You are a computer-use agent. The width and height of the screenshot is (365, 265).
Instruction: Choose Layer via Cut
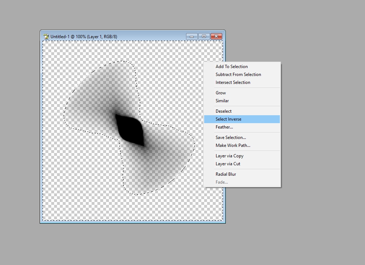[242, 164]
